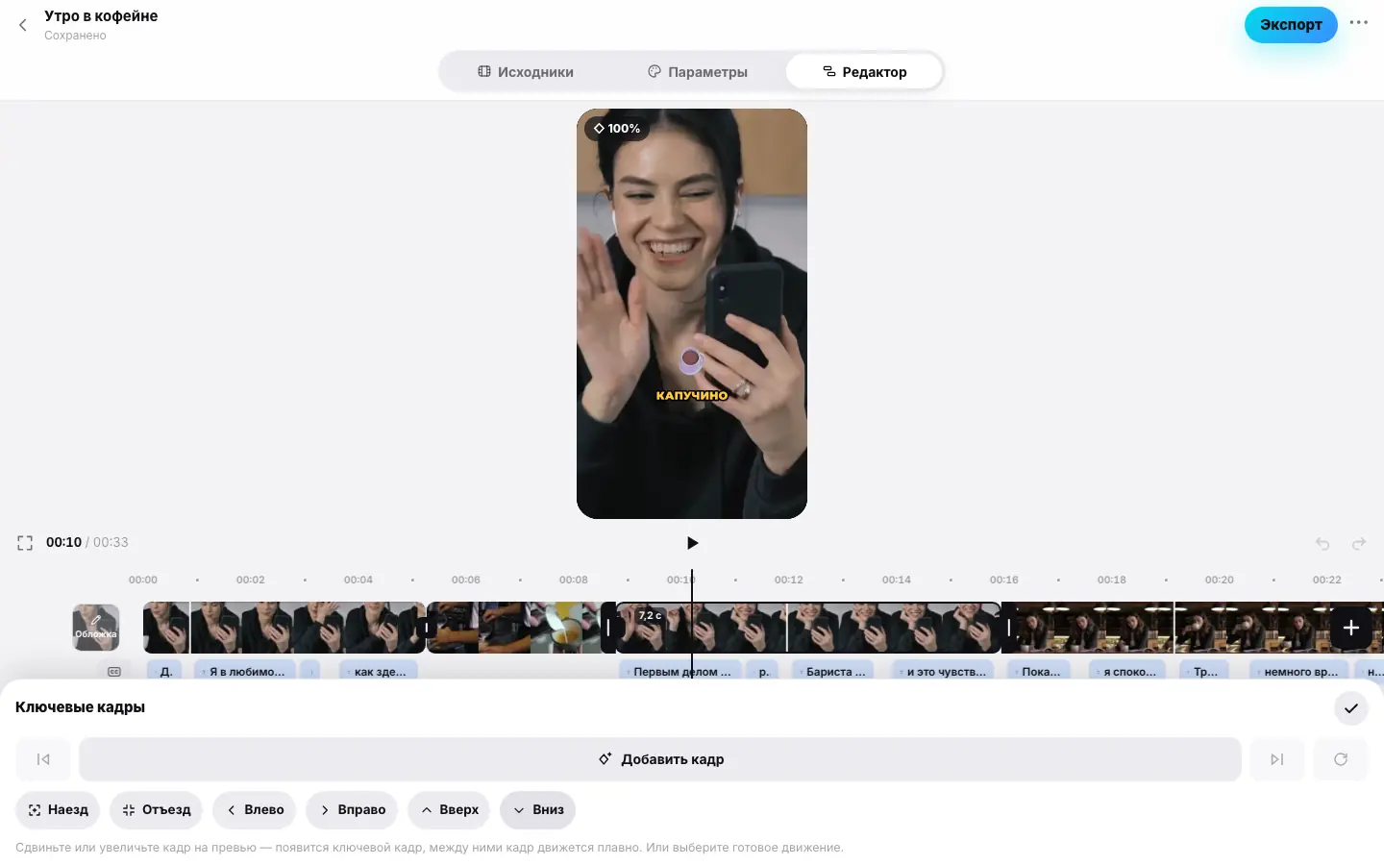Select the first clip on the timeline
The image size is (1384, 865).
284,628
